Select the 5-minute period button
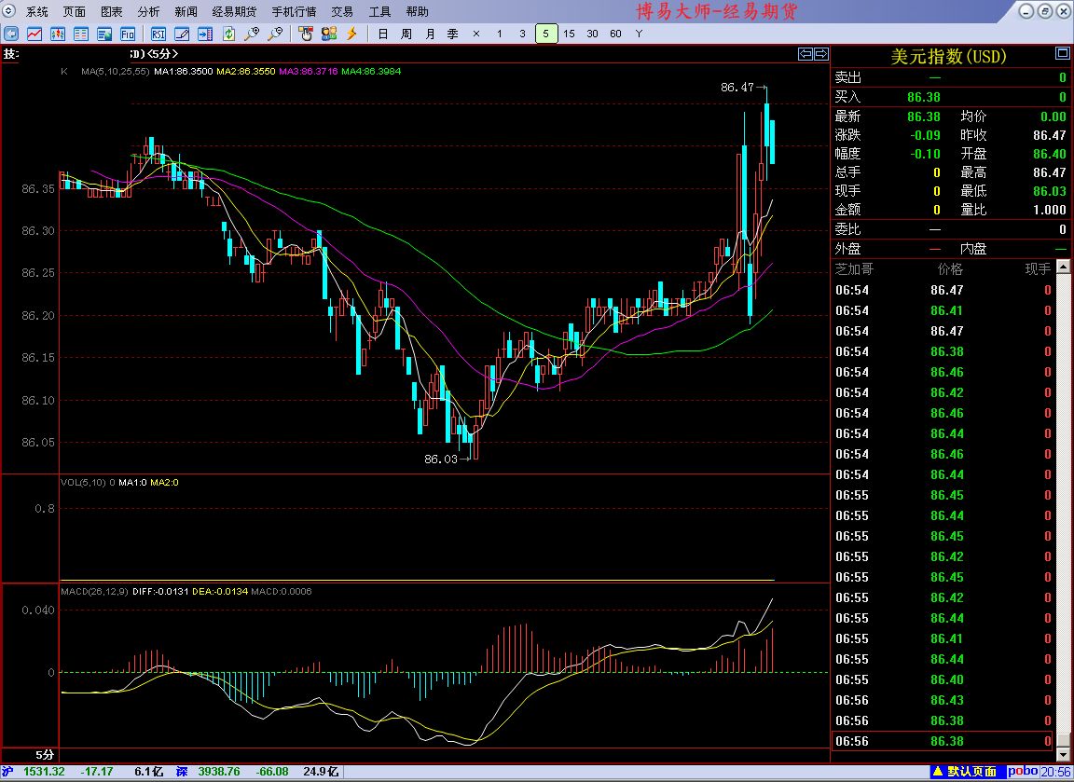Image resolution: width=1074 pixels, height=782 pixels. [x=546, y=34]
